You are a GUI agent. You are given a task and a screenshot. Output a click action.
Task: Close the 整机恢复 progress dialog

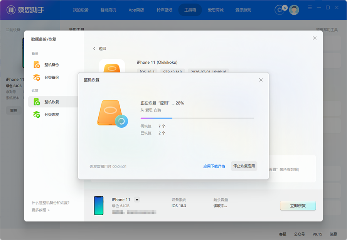[x=261, y=80]
